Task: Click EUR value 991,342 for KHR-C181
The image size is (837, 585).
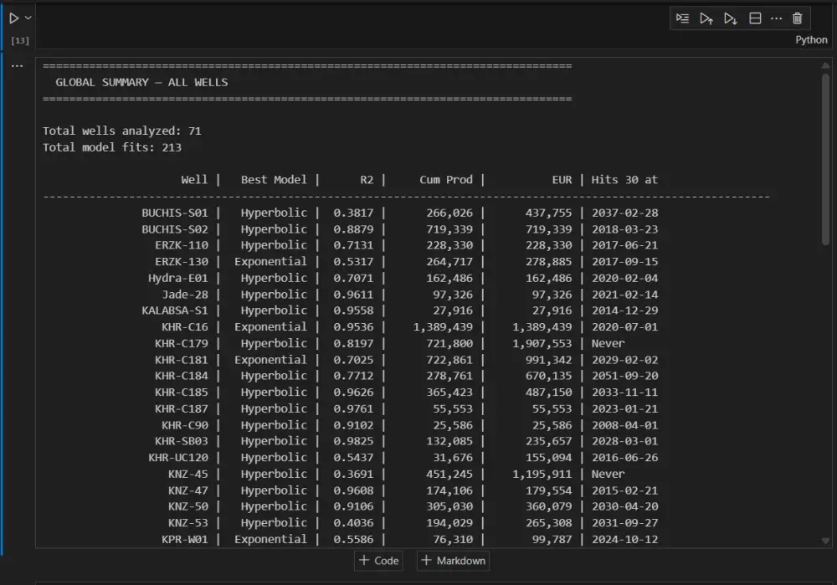Action: pyautogui.click(x=549, y=360)
